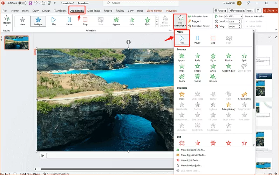Pick the Stop media animation in the Add Animation dropdown

[x=213, y=40]
